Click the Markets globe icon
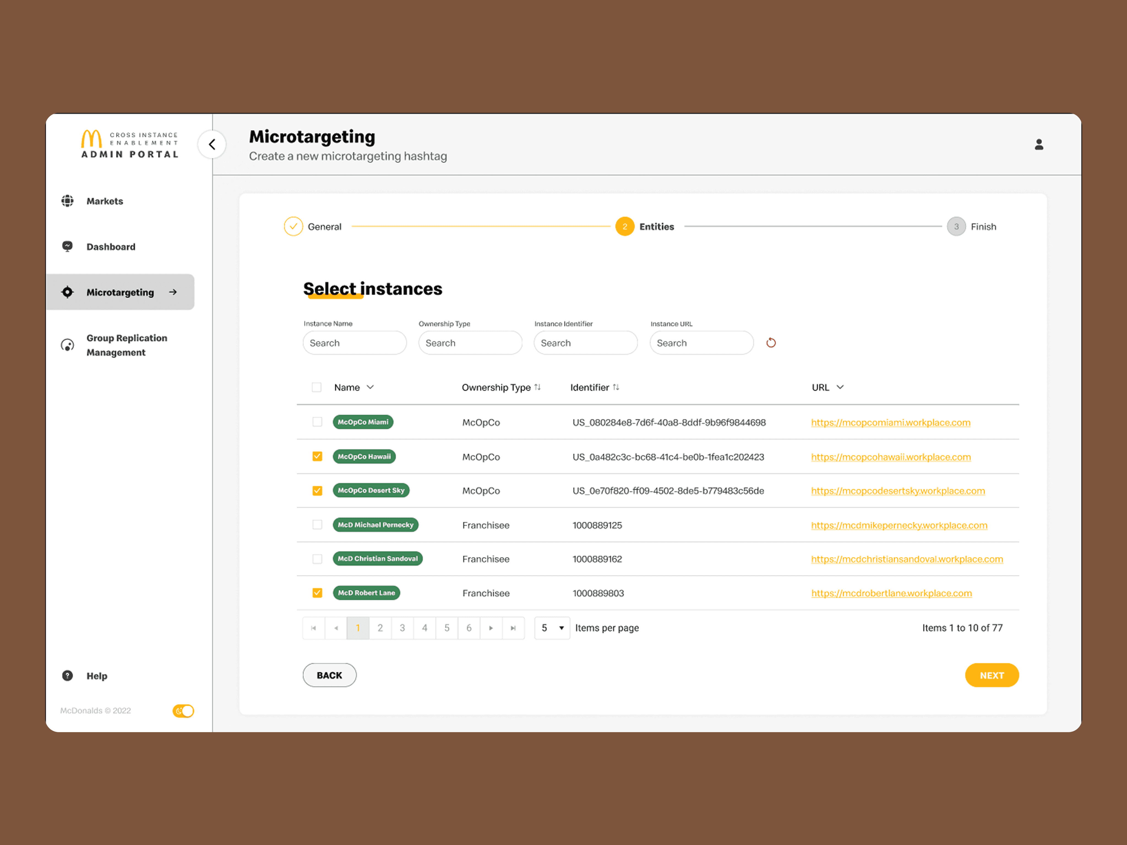 [x=67, y=201]
